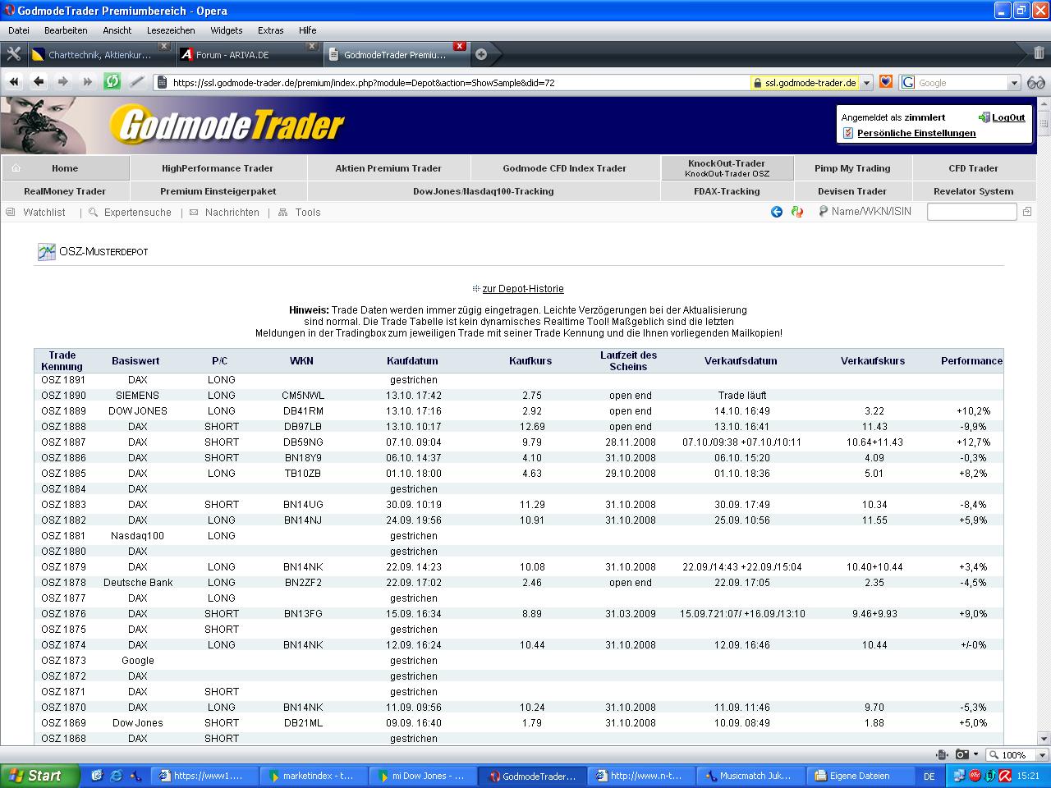Click the Name/WKN/ISIN search input field
Viewport: 1051px width, 788px height.
[971, 212]
